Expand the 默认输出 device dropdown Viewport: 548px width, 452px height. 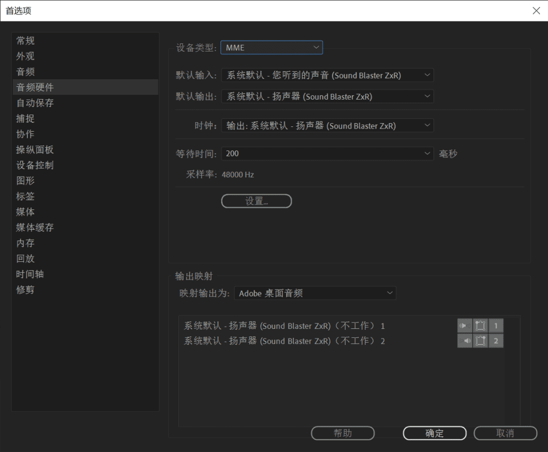pyautogui.click(x=328, y=97)
